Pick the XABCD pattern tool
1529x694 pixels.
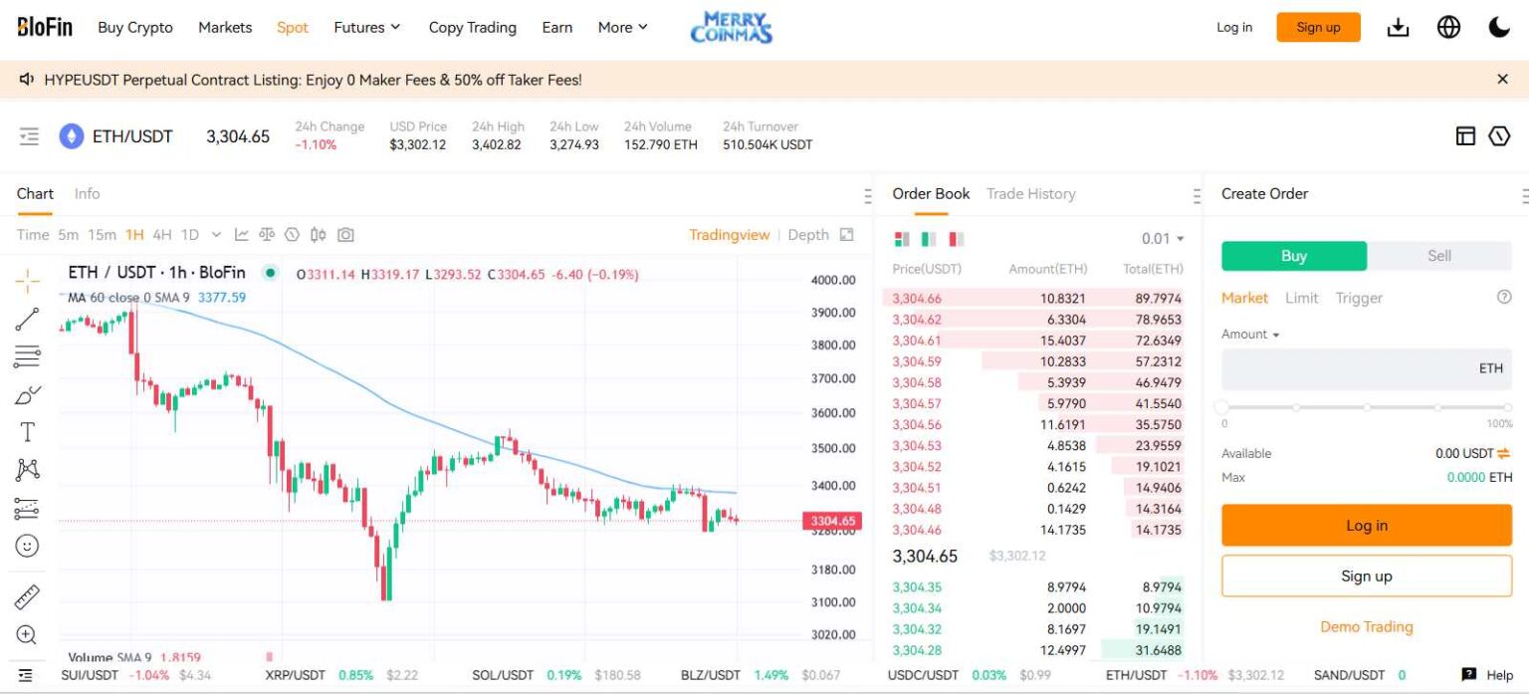coord(28,469)
